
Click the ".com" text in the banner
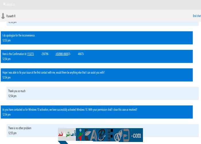(136, 135)
